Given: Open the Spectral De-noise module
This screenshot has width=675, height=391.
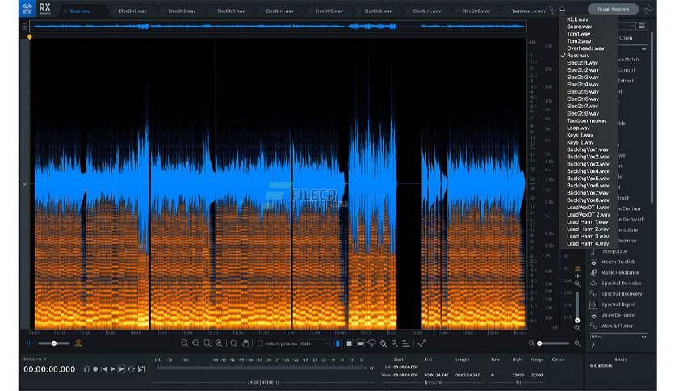Looking at the screenshot, I should coord(621,283).
